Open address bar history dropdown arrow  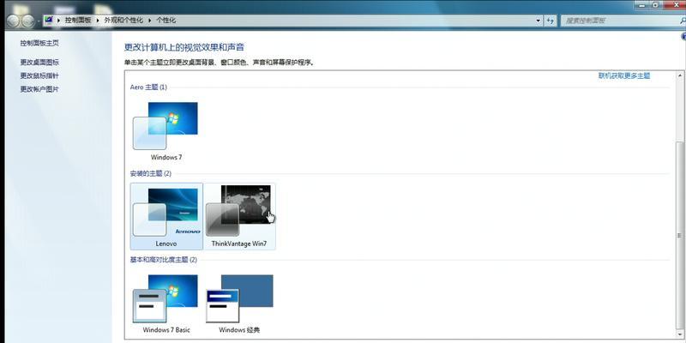point(539,20)
